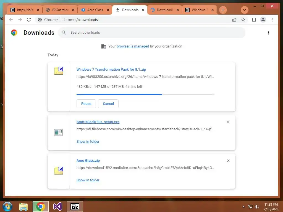This screenshot has height=212, width=283.
Task: Click the archive.org download source URL
Action: (x=145, y=77)
